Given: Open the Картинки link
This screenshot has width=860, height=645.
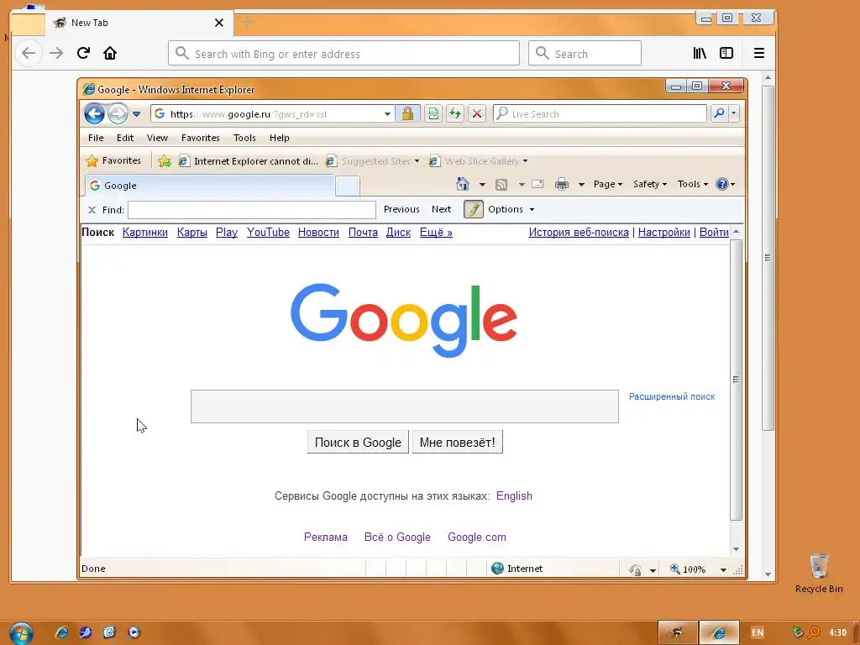Looking at the screenshot, I should pyautogui.click(x=144, y=233).
